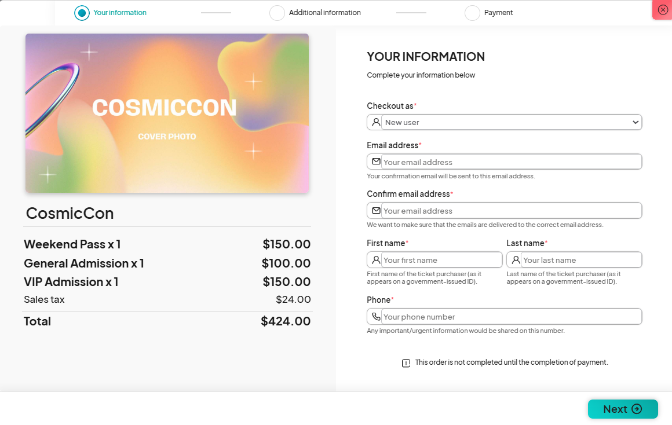672x425 pixels.
Task: Click the person icon in the first name field
Action: 375,259
